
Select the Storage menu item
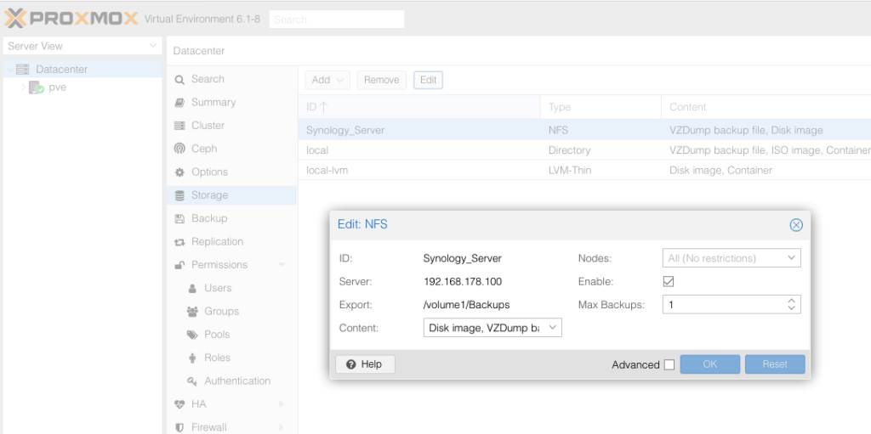[x=231, y=195]
